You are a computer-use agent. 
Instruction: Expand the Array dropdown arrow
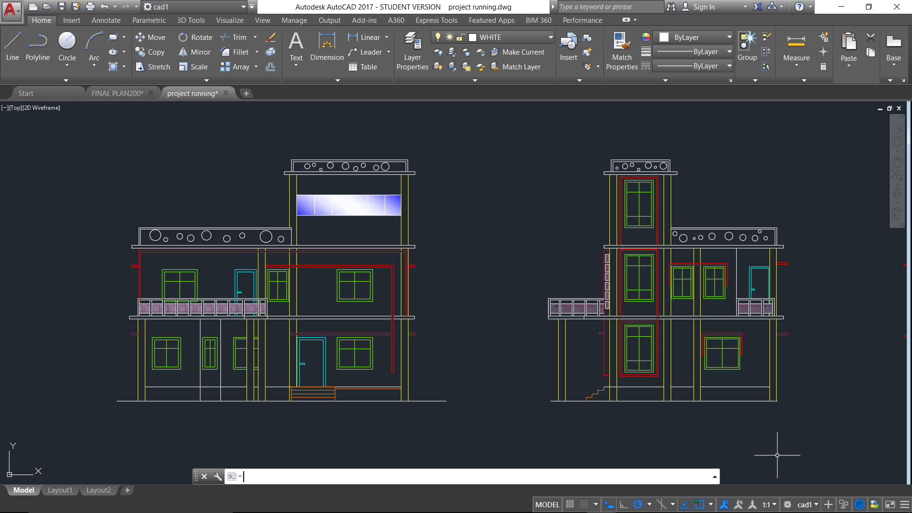tap(256, 66)
